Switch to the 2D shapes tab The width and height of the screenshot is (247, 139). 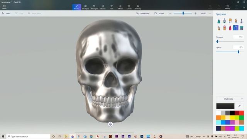[85, 7]
